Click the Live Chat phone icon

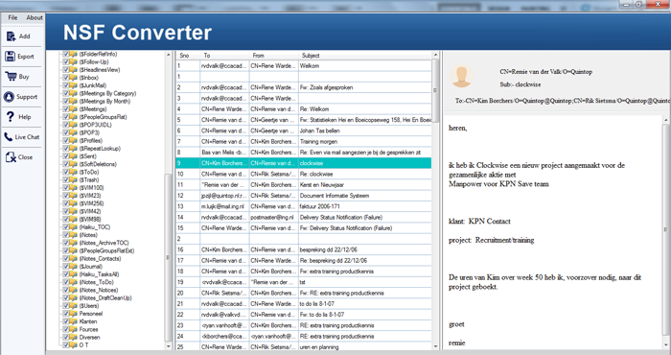click(x=9, y=137)
